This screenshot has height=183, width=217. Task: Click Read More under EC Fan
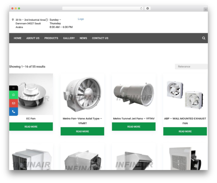click(x=31, y=127)
